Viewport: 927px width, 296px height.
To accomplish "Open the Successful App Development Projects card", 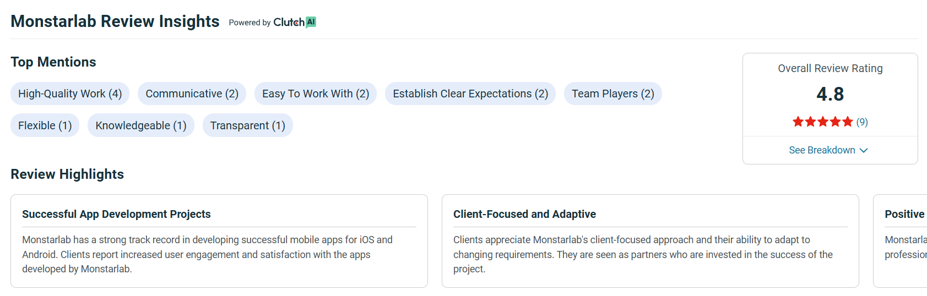I will [219, 241].
